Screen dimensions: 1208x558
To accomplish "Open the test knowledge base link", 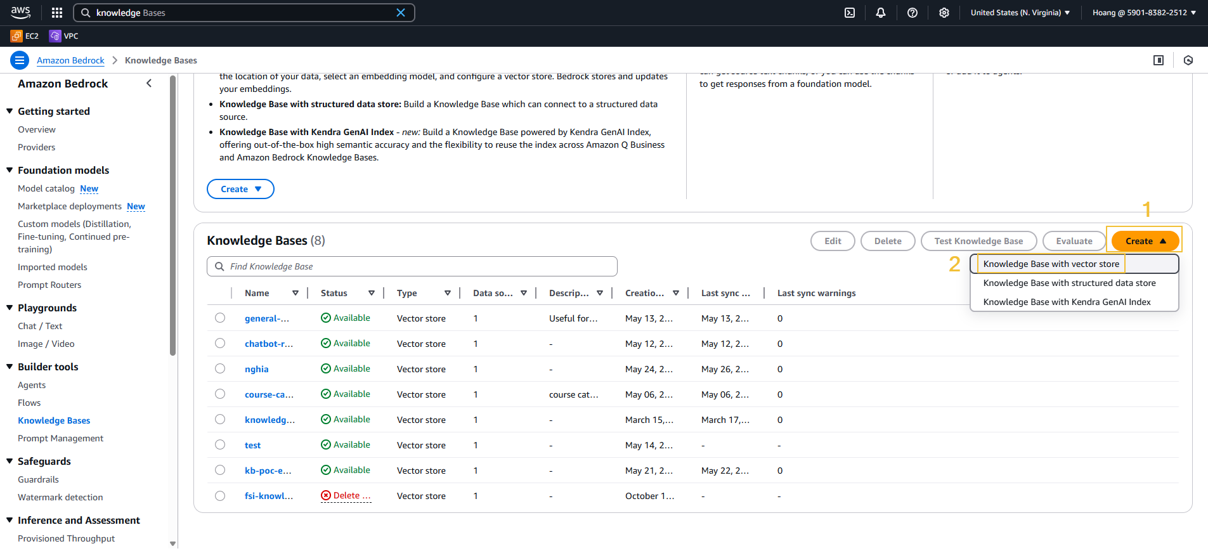I will point(252,445).
